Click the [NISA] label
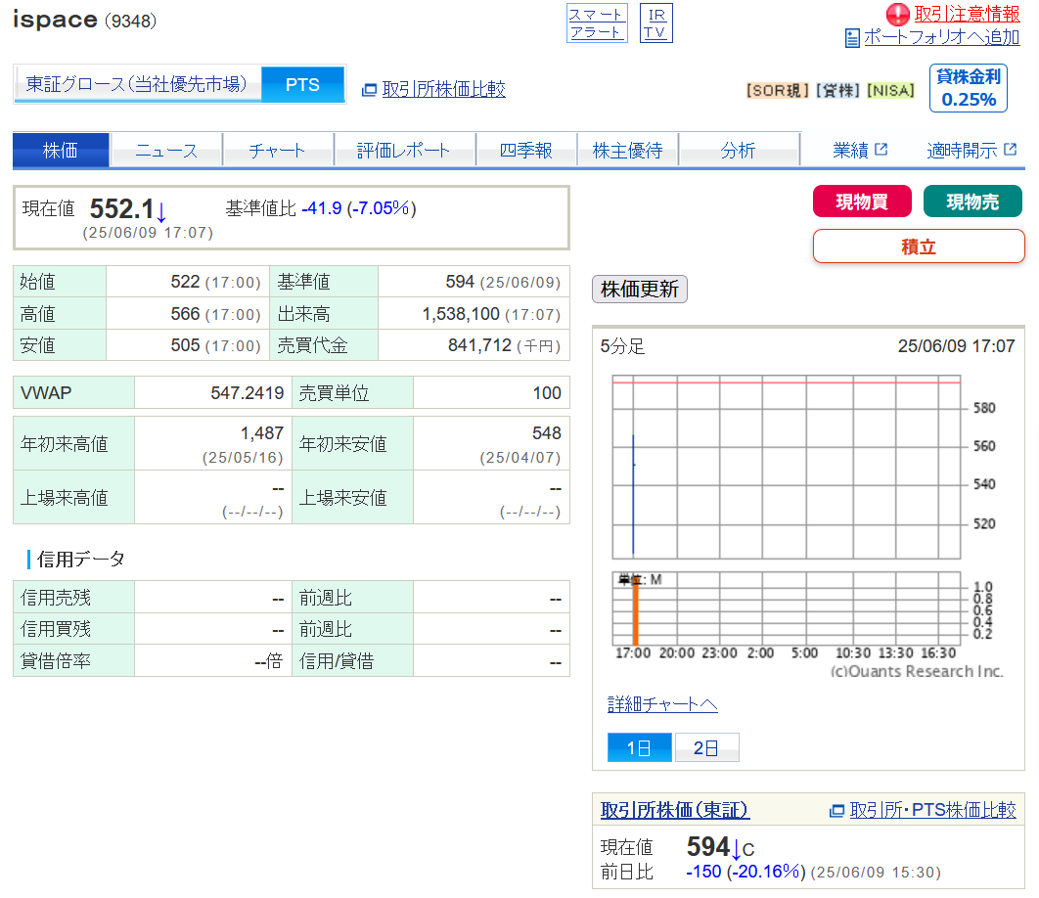This screenshot has height=898, width=1039. pos(890,90)
